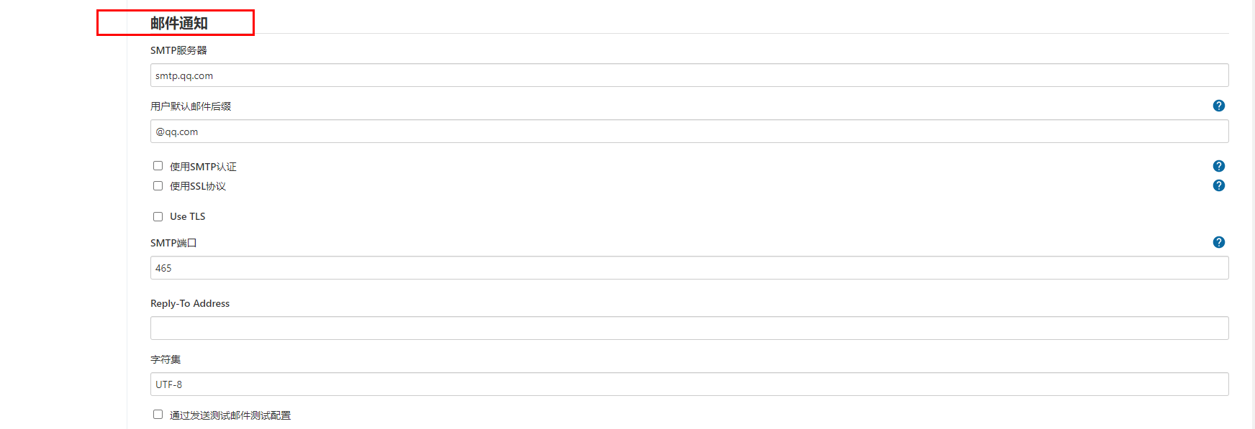View help for SMTP端口 setting
Screen dimensions: 1255x429
(x=1218, y=242)
